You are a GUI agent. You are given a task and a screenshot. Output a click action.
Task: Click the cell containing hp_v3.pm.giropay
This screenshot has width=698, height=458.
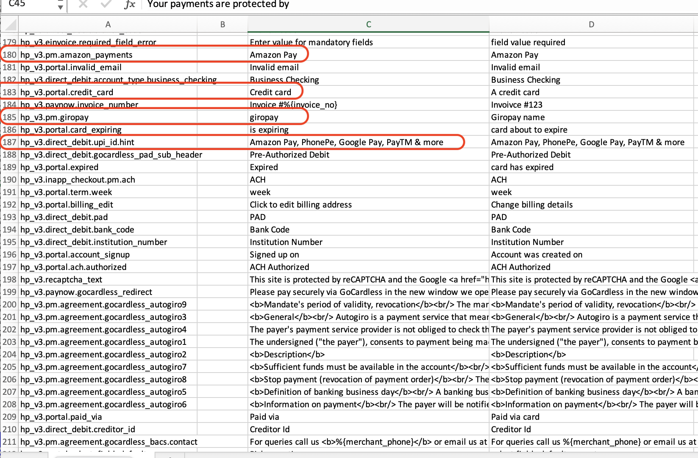click(x=108, y=117)
